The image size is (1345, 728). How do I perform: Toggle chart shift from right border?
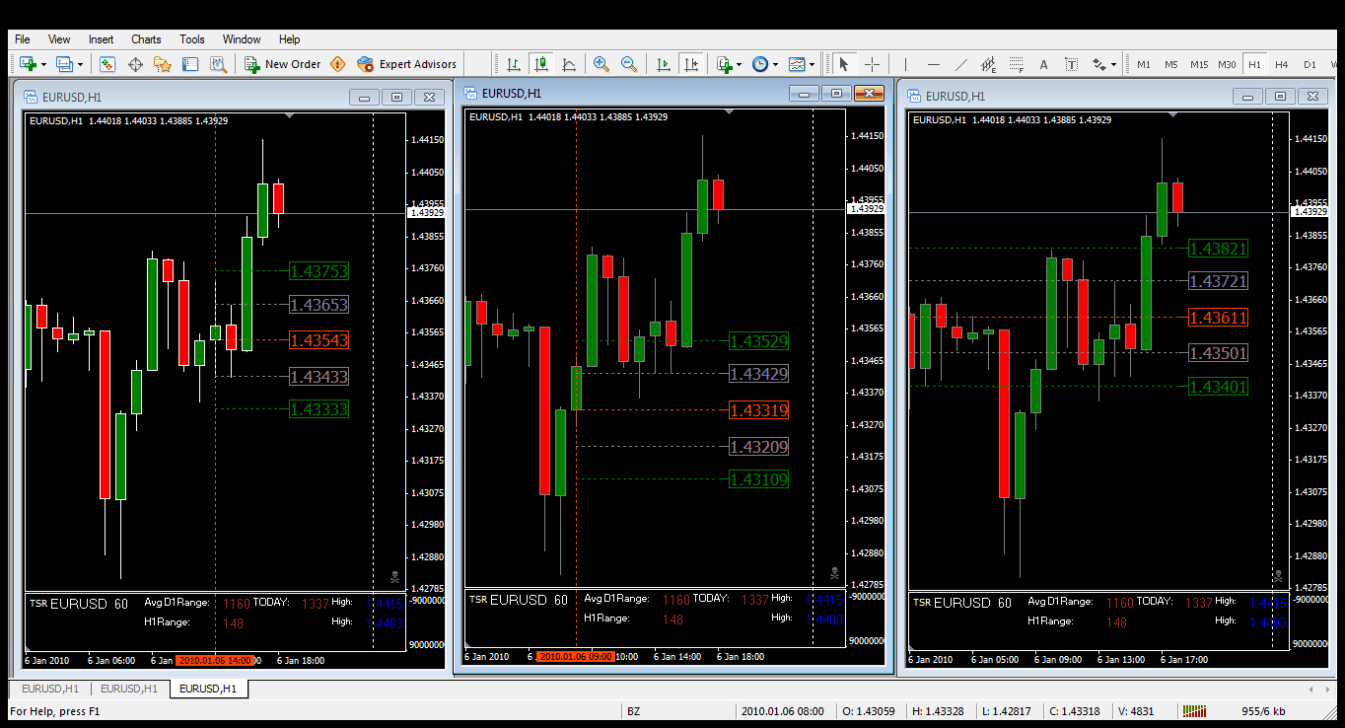[x=690, y=64]
